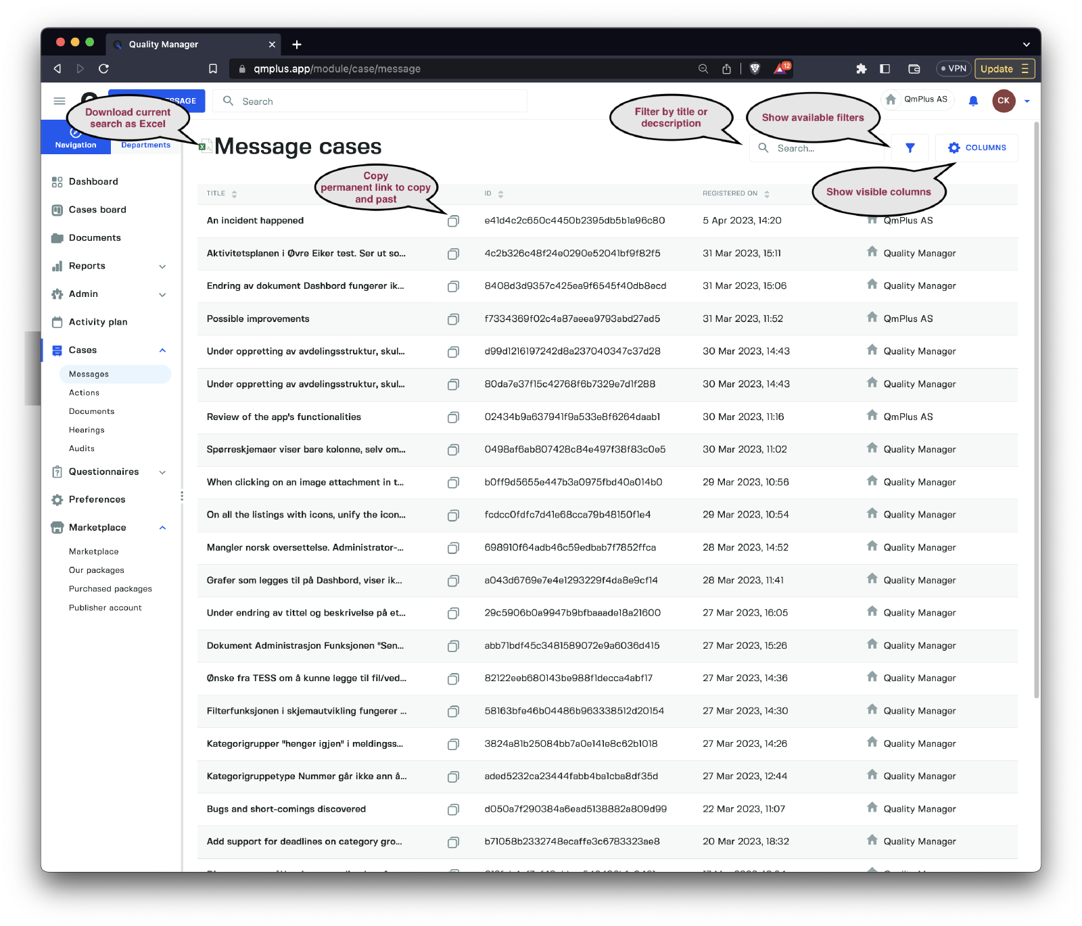Click the Brave Shields icon in address bar
1082x926 pixels.
tap(755, 69)
